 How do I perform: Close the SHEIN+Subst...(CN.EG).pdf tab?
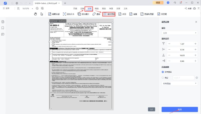pyautogui.click(x=59, y=3)
